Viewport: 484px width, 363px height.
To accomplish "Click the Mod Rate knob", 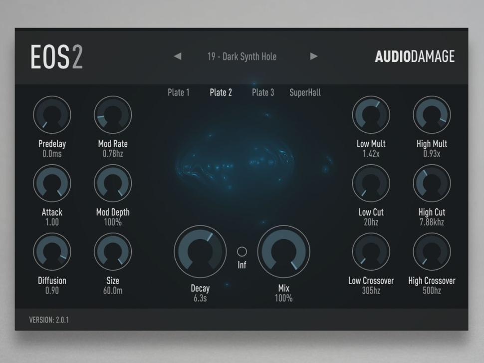I will [x=113, y=115].
